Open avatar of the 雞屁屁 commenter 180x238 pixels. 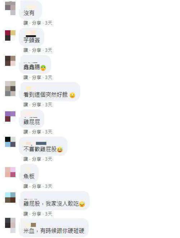[10, 116]
